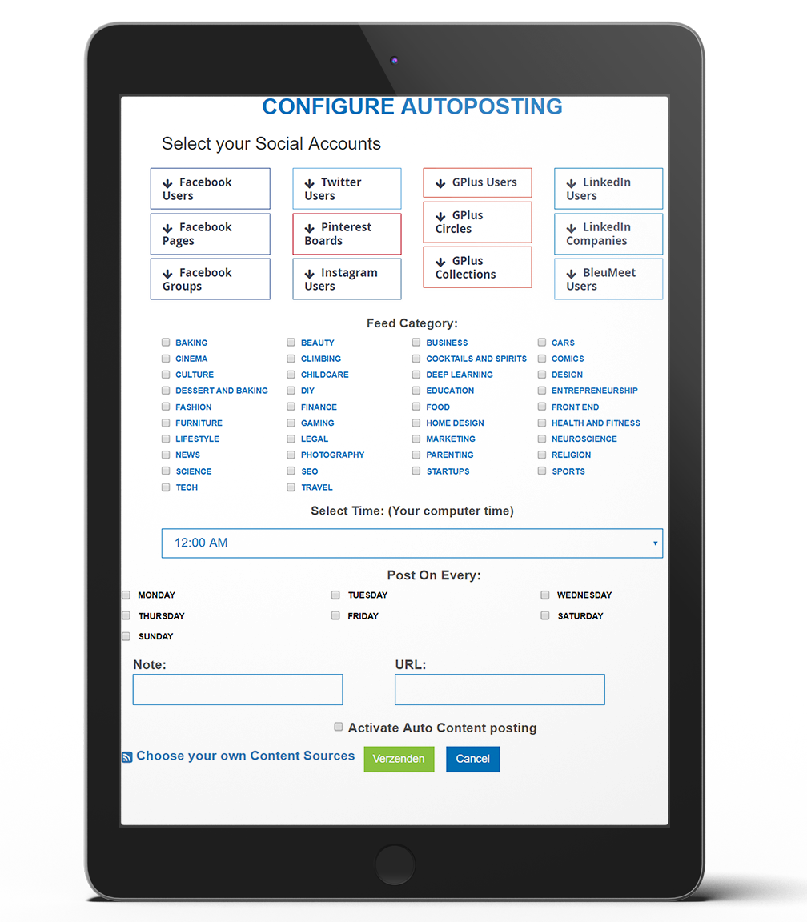Screen dimensions: 807x922
Task: Check the CINEMA feed category
Action: coord(166,358)
